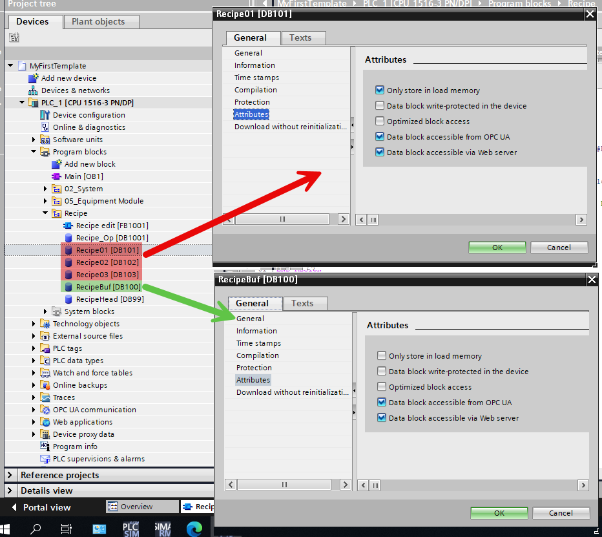
Task: Expand the Details view section
Action: point(10,490)
